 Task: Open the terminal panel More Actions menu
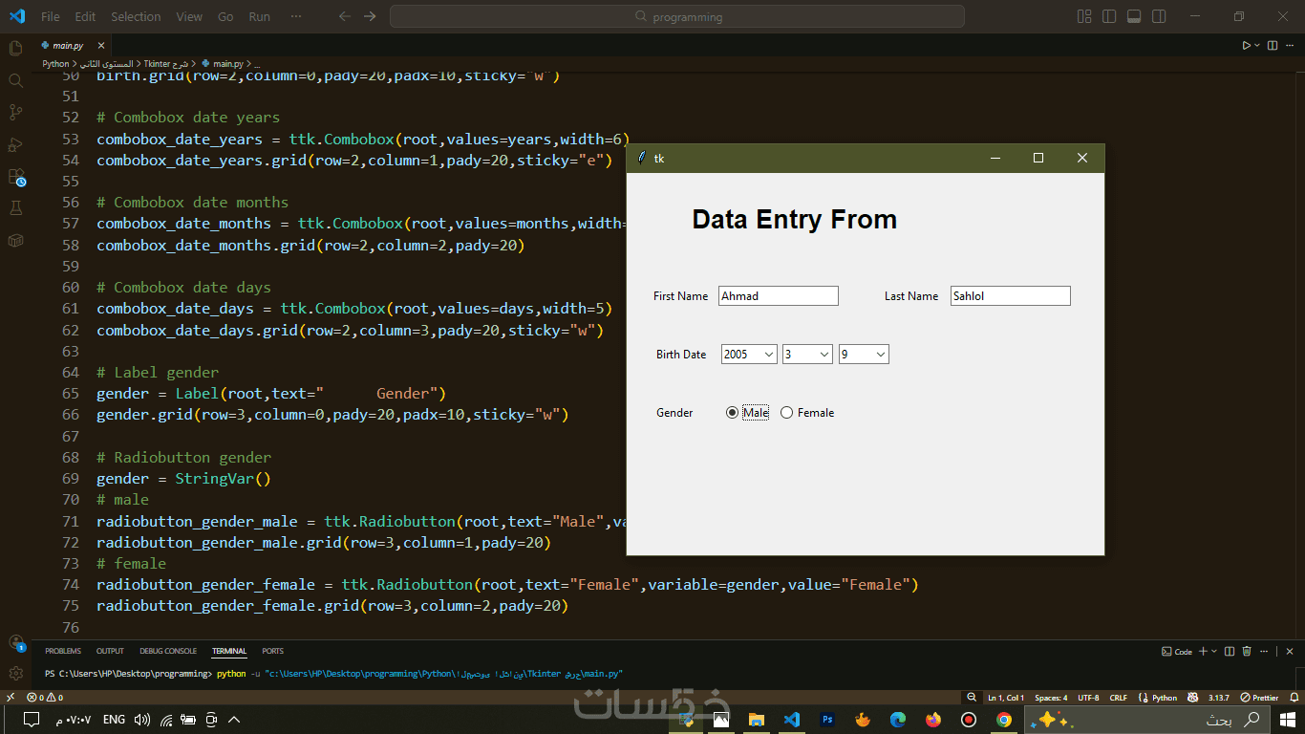[1263, 651]
